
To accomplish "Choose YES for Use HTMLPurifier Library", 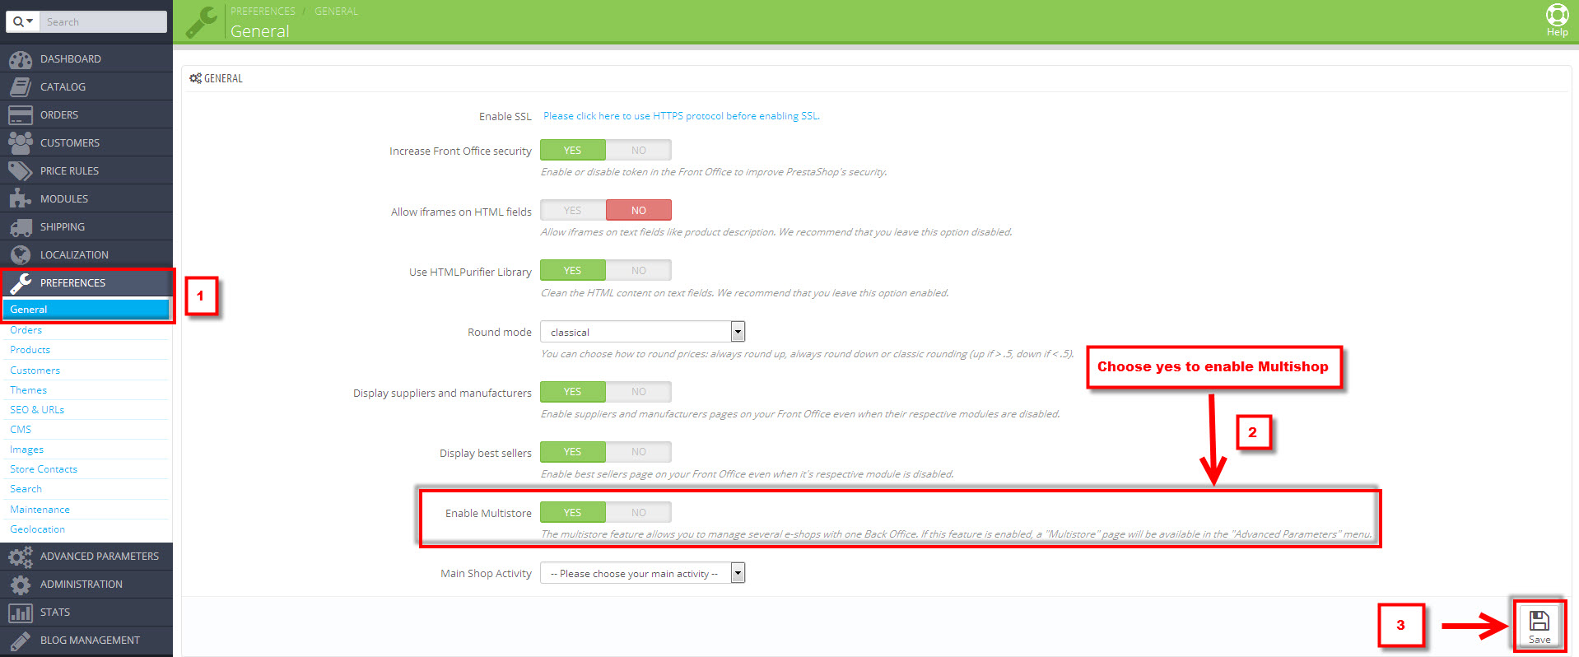I will coord(573,271).
